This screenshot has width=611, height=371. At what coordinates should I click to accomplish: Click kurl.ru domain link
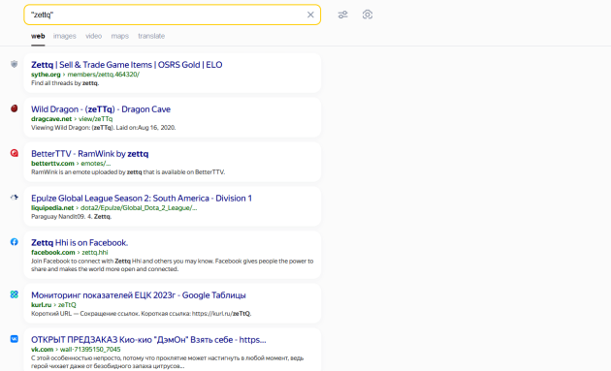[x=42, y=305]
